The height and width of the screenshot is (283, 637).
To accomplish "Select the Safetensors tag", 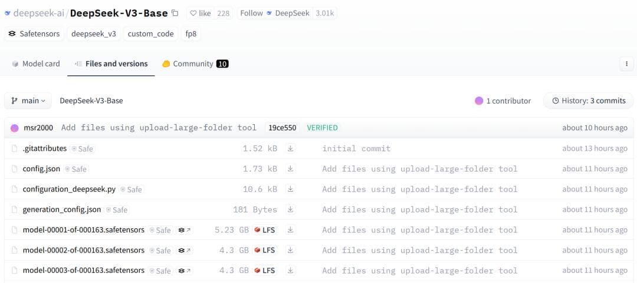I will click(34, 34).
